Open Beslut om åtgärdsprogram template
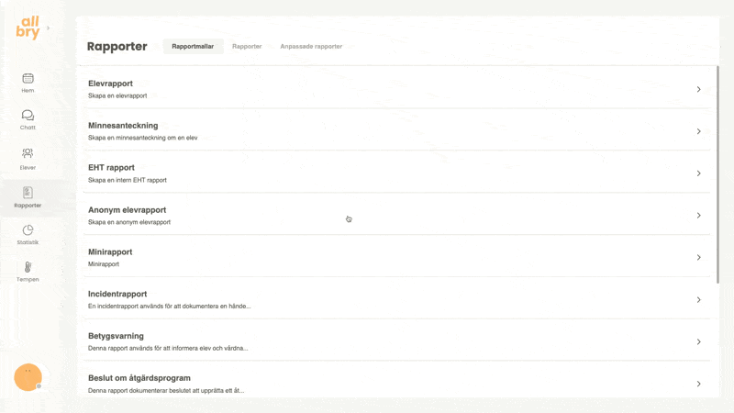The image size is (734, 413). click(x=139, y=378)
